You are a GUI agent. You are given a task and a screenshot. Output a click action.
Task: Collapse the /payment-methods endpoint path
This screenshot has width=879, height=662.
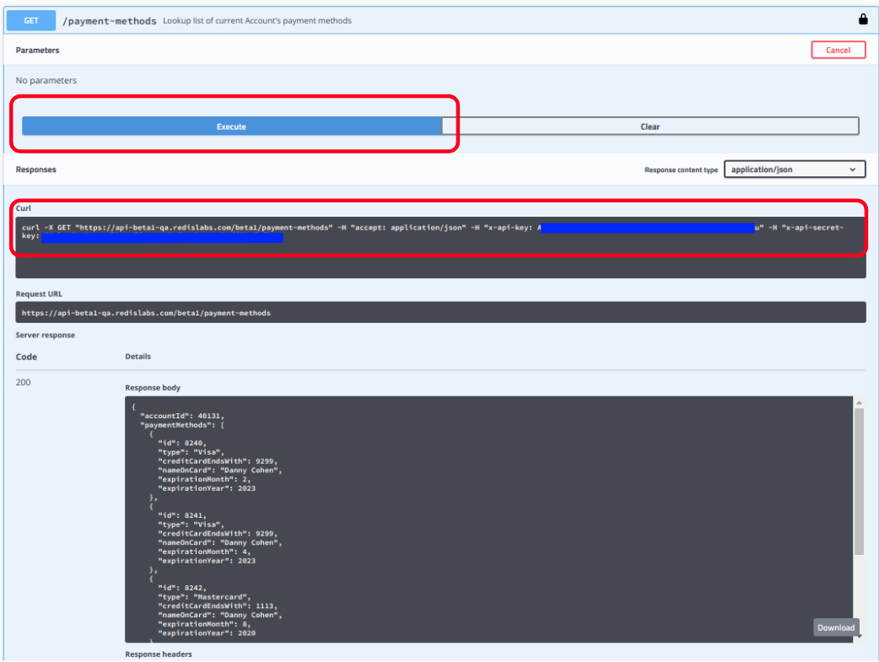pyautogui.click(x=110, y=20)
